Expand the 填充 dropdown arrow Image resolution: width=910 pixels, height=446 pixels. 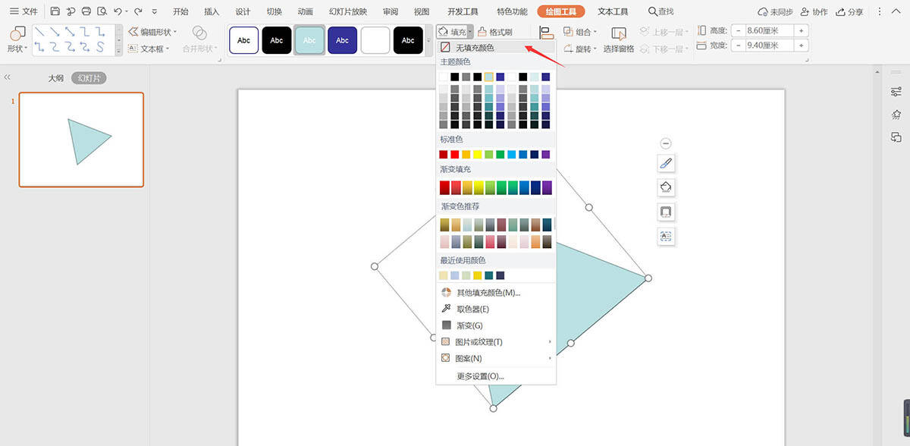(471, 32)
